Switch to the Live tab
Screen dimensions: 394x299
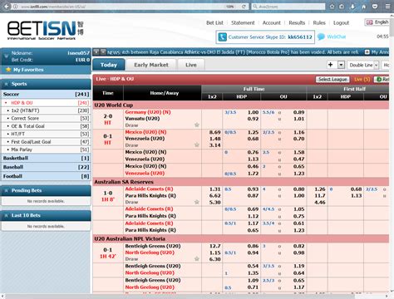191,65
